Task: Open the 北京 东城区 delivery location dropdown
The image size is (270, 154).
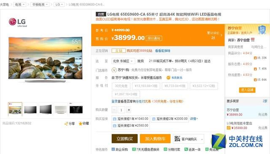Action: tap(123, 61)
